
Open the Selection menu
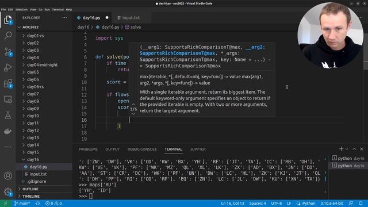[21, 10]
